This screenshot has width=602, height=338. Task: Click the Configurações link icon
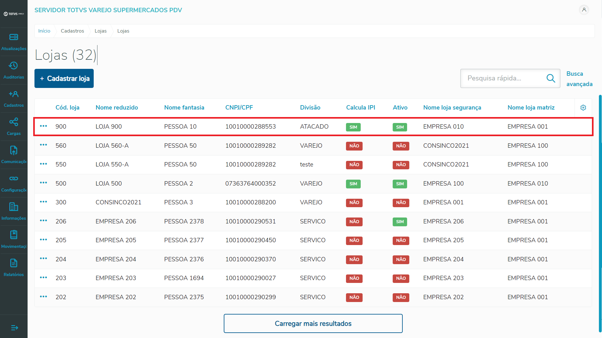pyautogui.click(x=13, y=179)
